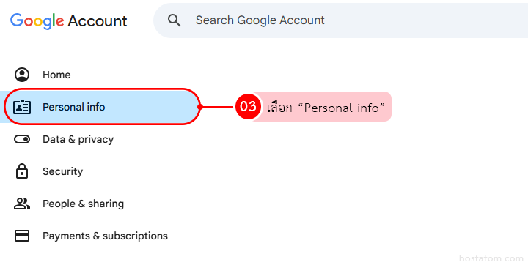Focus the Search Google Account field
The width and height of the screenshot is (528, 265).
pyautogui.click(x=340, y=20)
